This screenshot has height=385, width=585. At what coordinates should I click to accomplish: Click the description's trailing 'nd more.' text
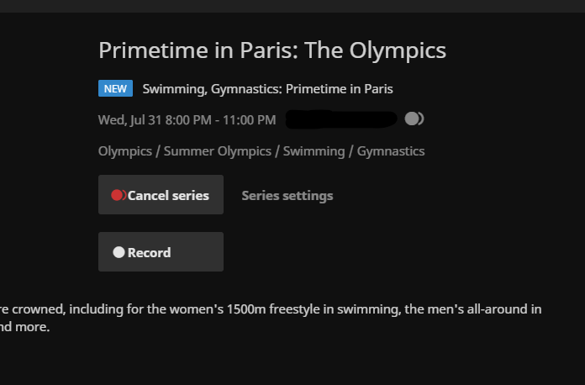click(x=25, y=327)
